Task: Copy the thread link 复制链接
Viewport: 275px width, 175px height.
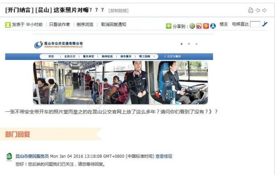Action: point(118,11)
